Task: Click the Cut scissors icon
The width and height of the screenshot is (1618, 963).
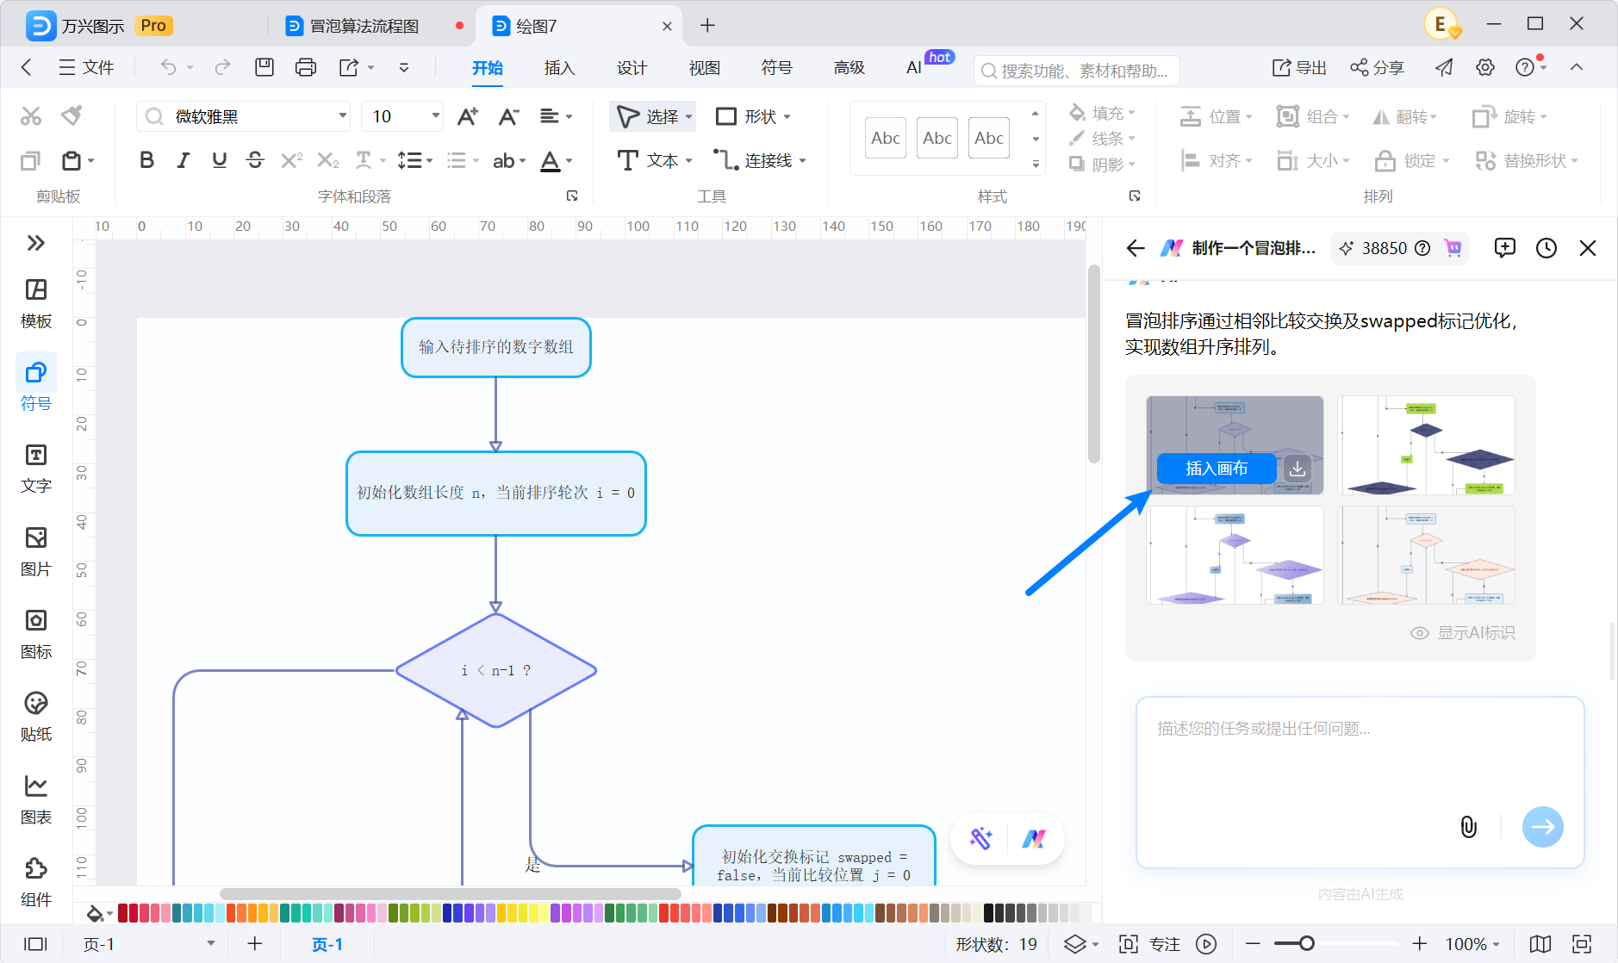Action: 31,116
